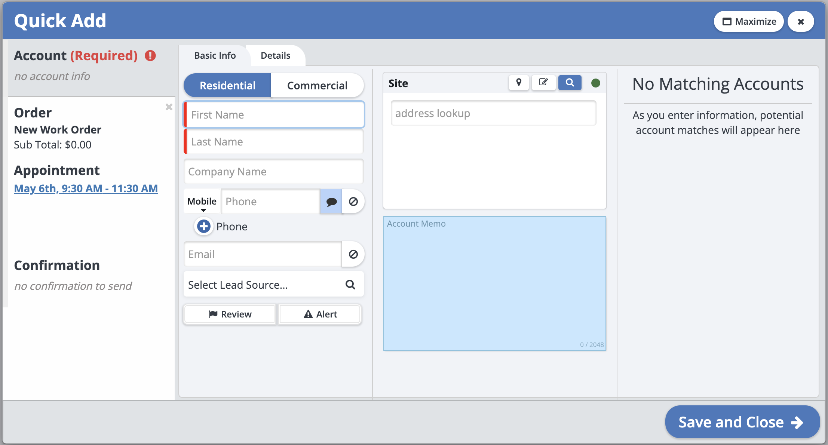Viewport: 828px width, 445px height.
Task: Click the site map pin icon
Action: pyautogui.click(x=519, y=83)
